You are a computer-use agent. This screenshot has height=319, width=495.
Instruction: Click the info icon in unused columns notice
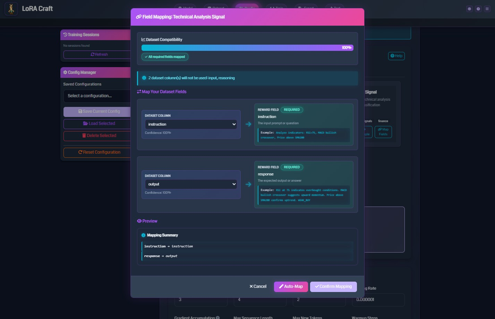pyautogui.click(x=144, y=78)
